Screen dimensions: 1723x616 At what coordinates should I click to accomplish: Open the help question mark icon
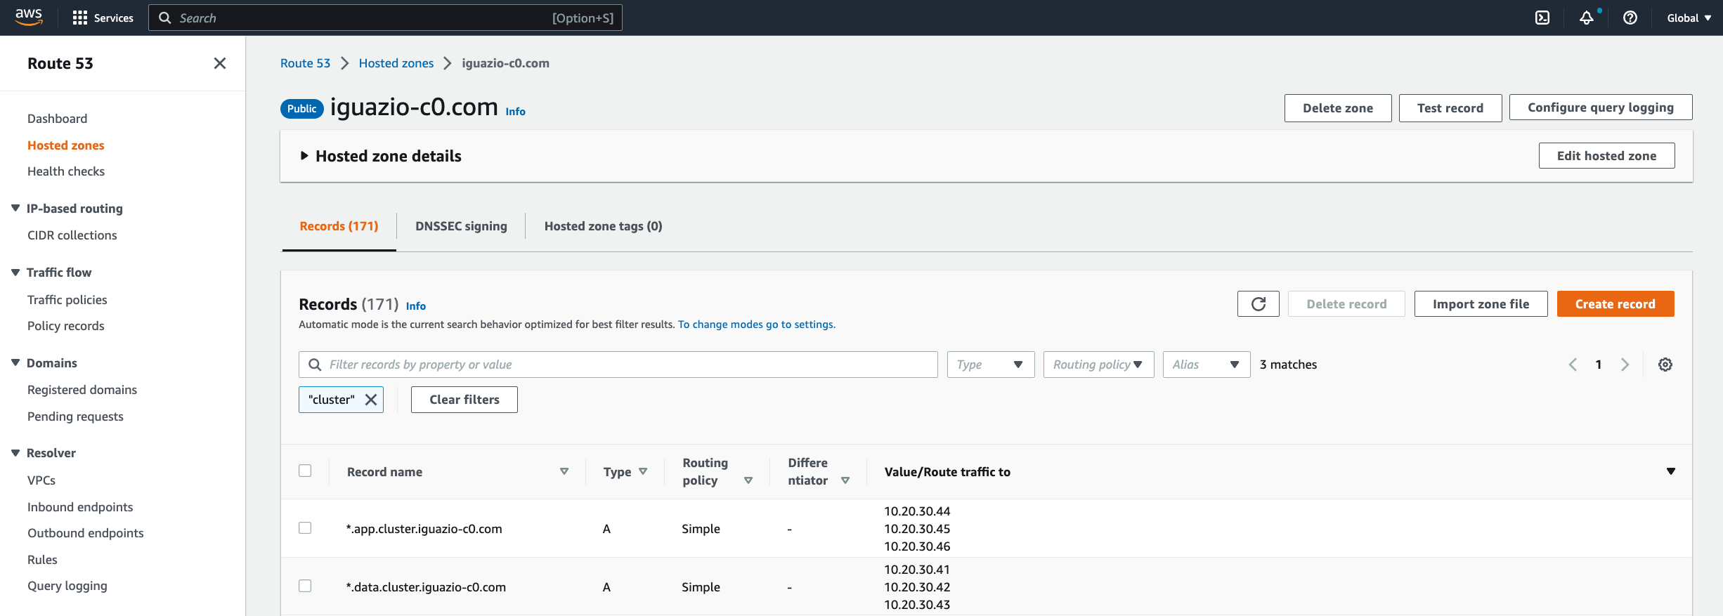(1630, 18)
